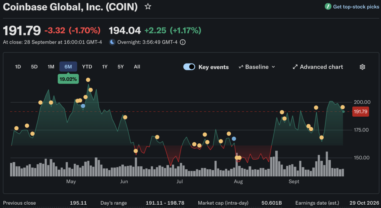The width and height of the screenshot is (381, 208).
Task: Select the YTD time range
Action: (x=87, y=66)
